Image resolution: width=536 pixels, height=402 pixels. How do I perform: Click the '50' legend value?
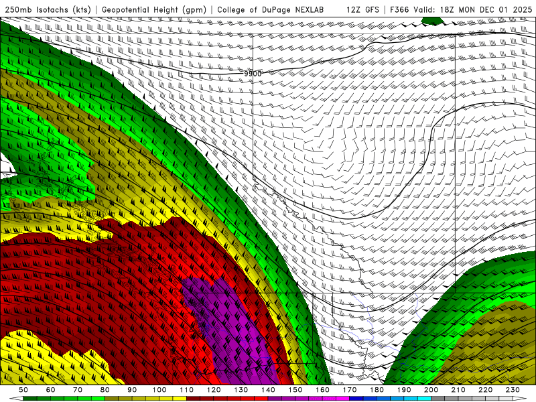pos(23,390)
